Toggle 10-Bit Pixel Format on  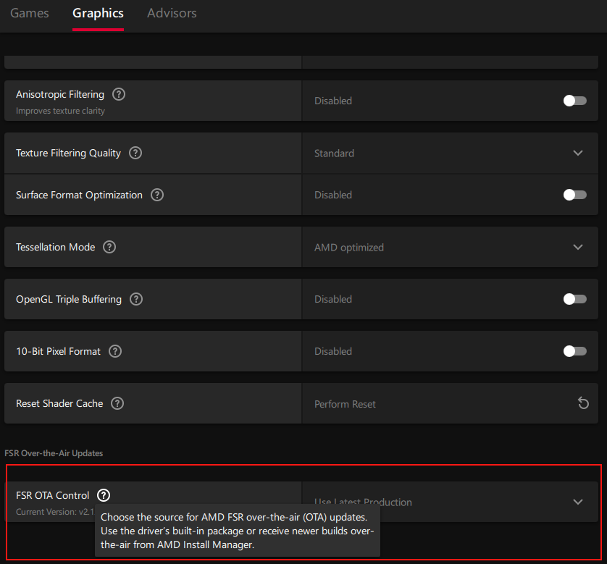click(x=574, y=351)
